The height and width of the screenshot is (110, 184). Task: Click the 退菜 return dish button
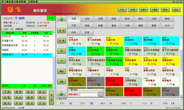7,98
